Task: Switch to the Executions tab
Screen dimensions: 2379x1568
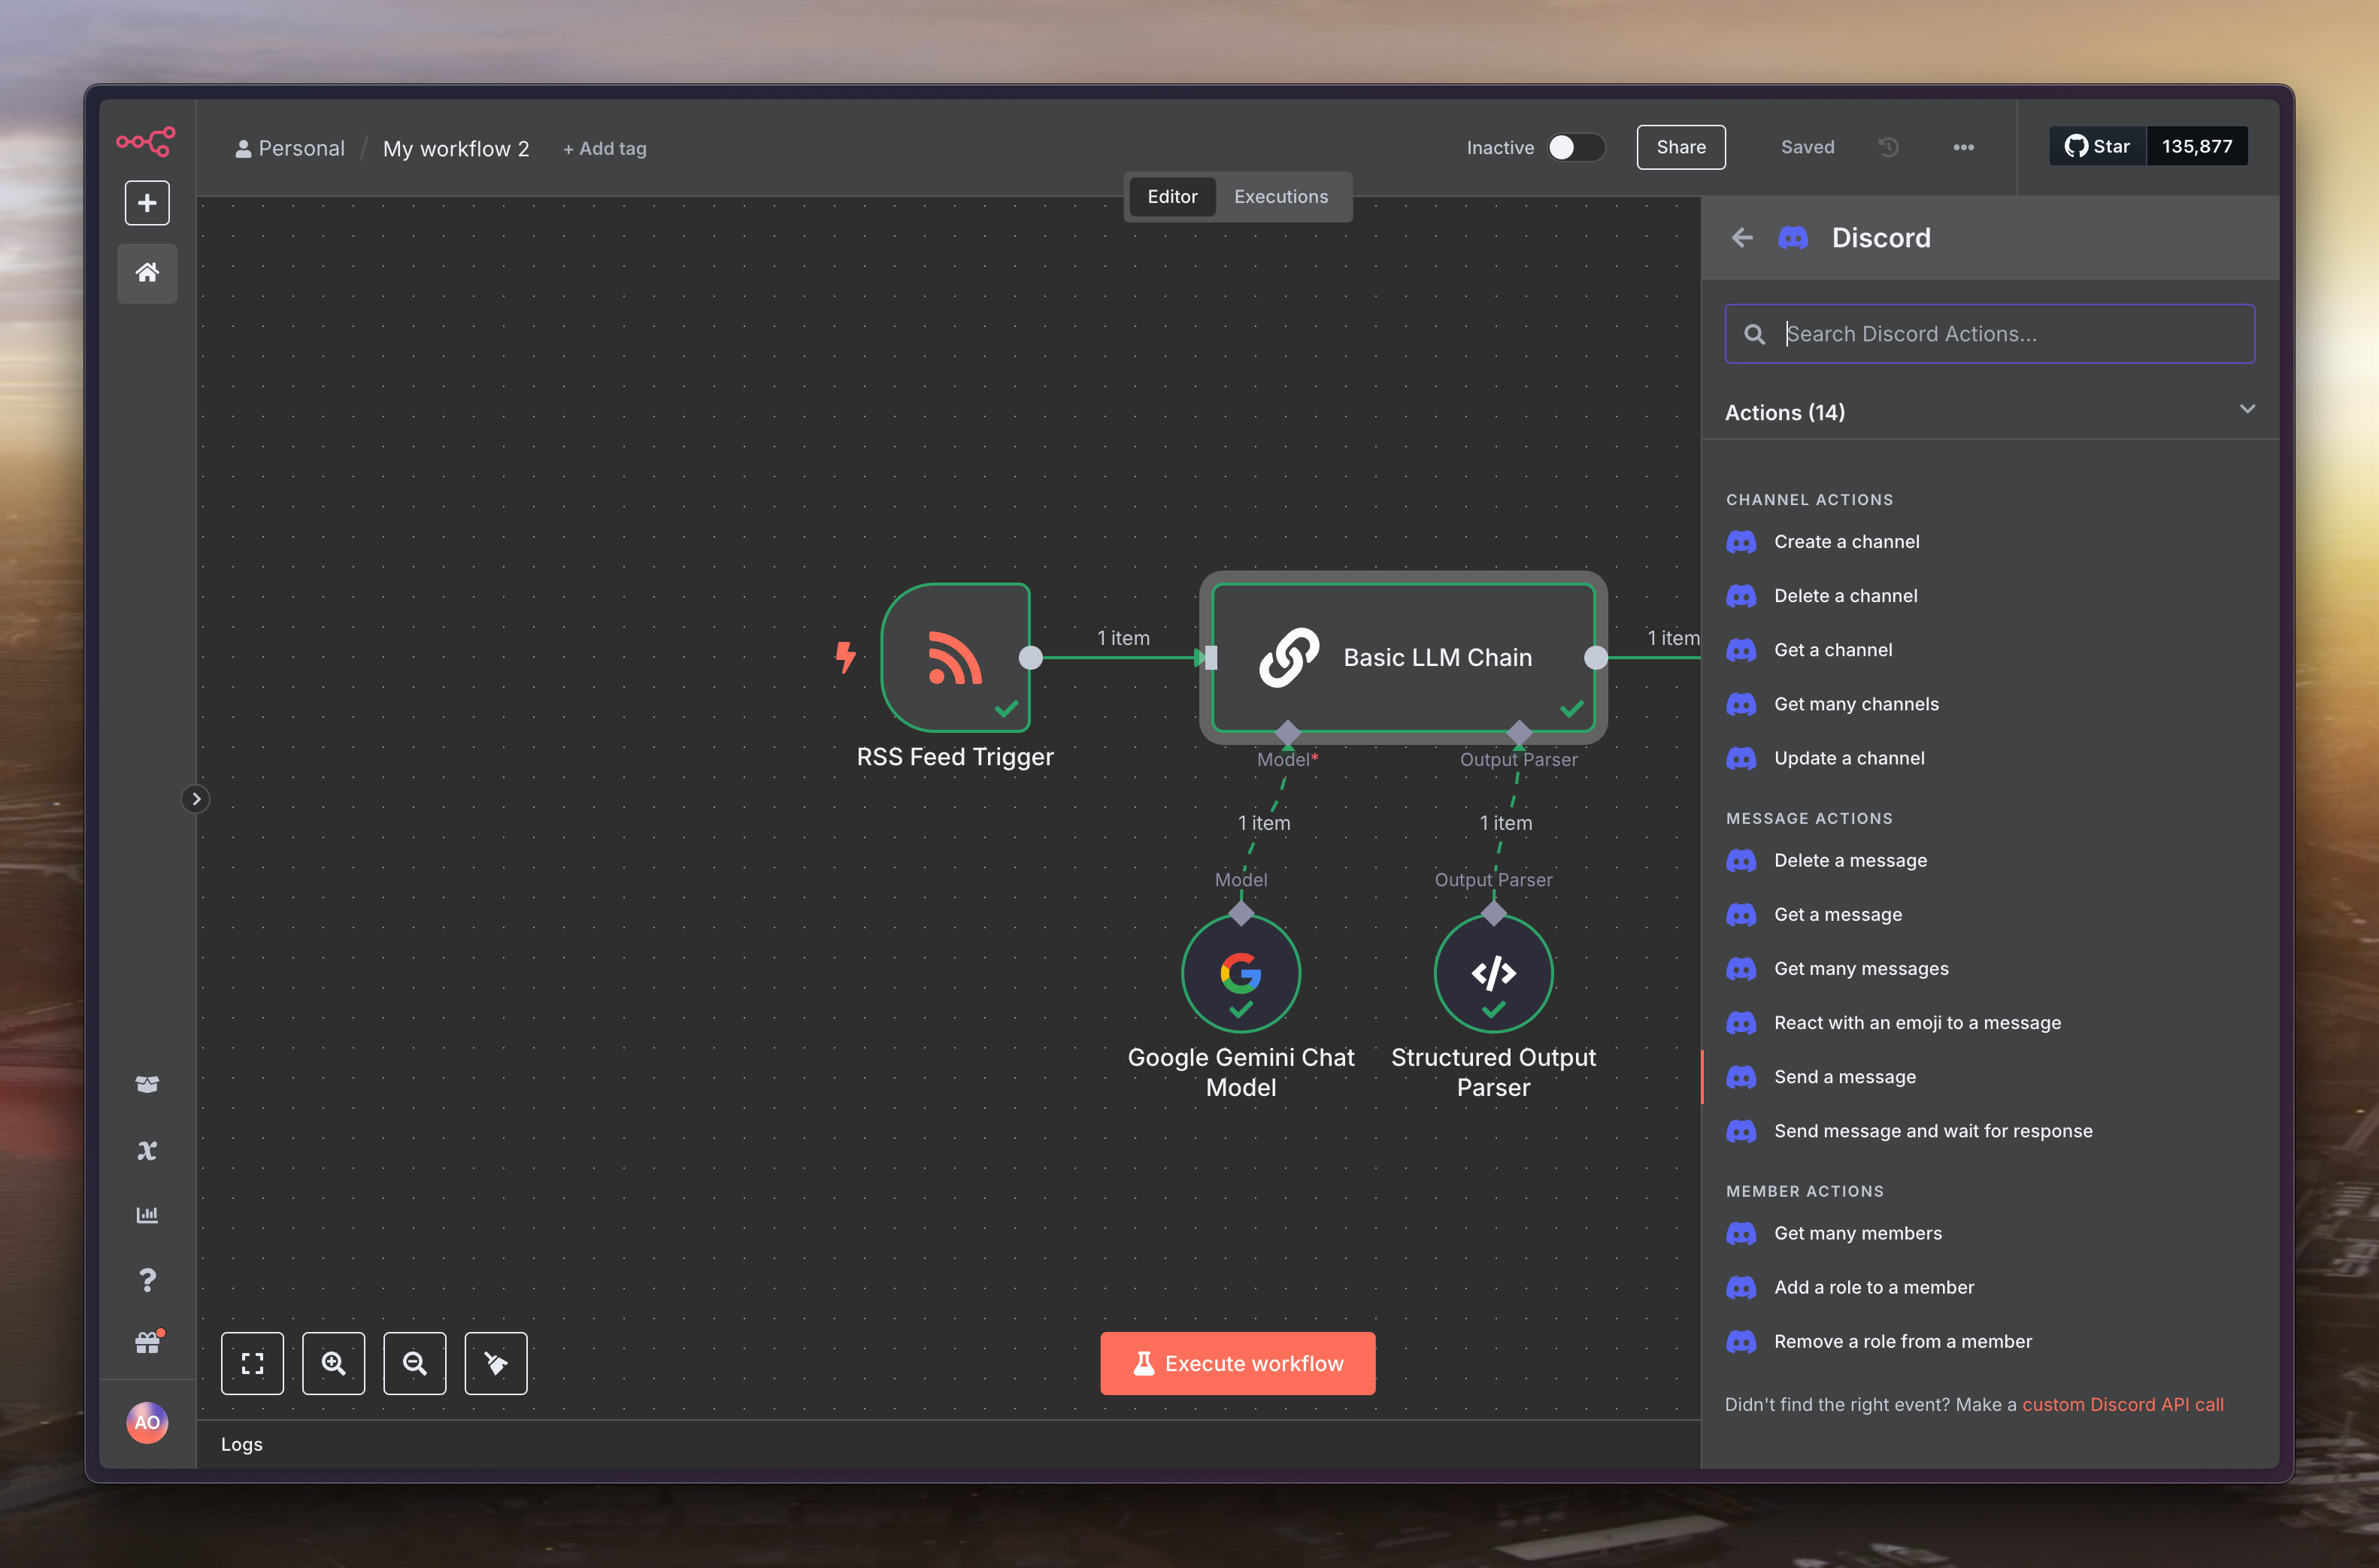Action: 1280,197
